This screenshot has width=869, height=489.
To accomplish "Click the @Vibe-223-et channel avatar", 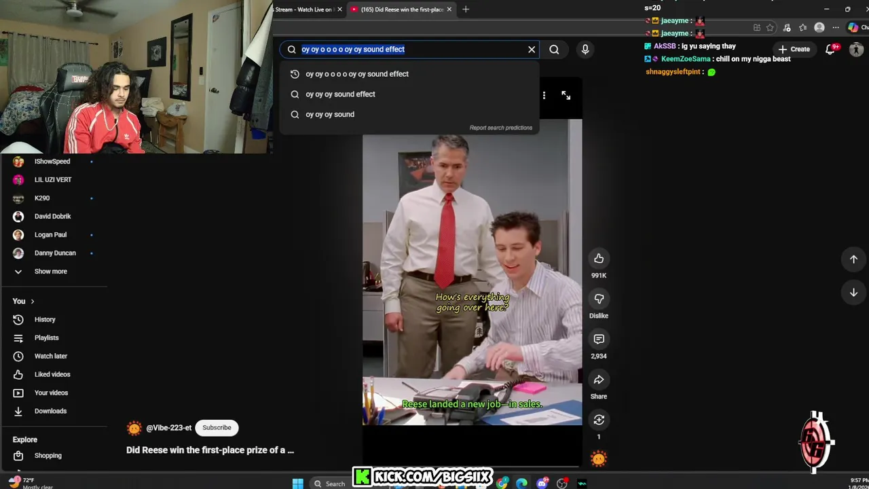I will pos(134,428).
